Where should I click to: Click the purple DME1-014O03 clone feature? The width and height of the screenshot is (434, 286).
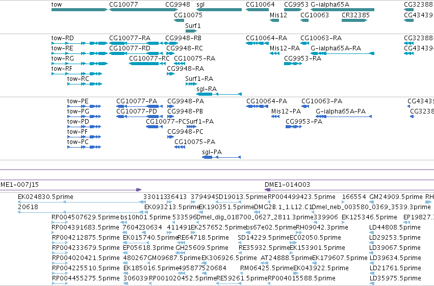coord(349,190)
